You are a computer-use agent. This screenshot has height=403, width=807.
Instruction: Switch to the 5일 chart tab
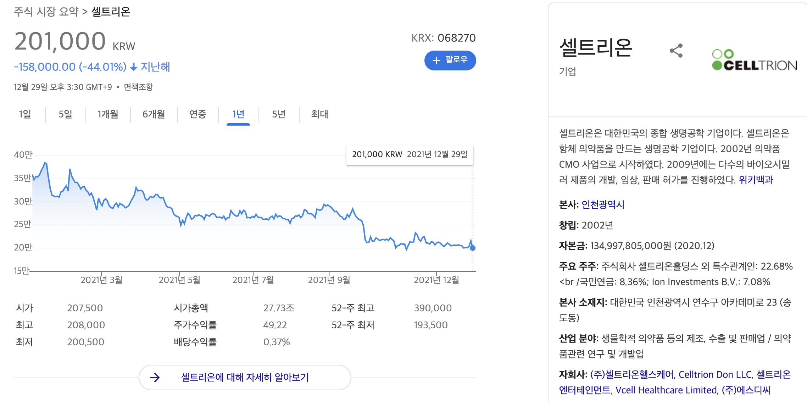pos(65,114)
